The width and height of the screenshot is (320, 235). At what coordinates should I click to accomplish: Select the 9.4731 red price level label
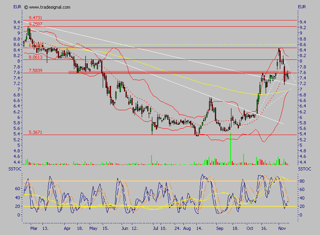pos(35,18)
